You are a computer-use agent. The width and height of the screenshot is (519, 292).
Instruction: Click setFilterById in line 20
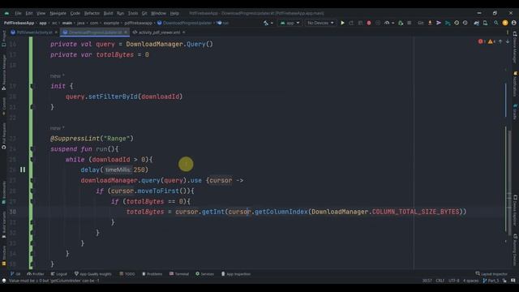tap(113, 97)
